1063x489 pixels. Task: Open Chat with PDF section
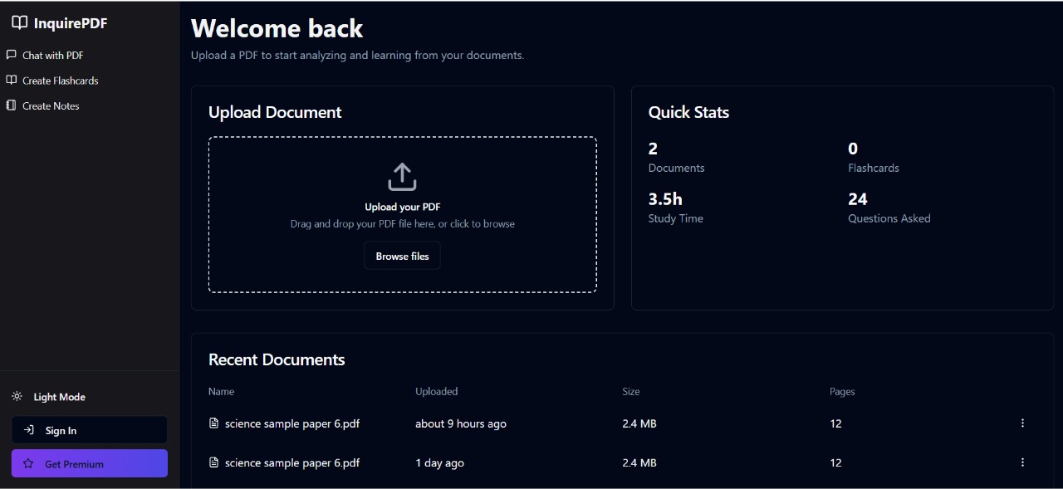(x=53, y=56)
